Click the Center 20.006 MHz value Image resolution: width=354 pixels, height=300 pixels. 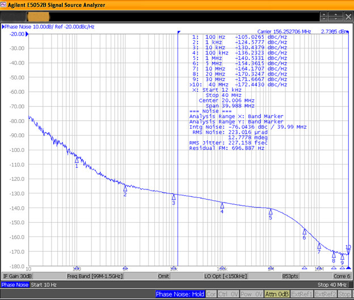click(226, 100)
